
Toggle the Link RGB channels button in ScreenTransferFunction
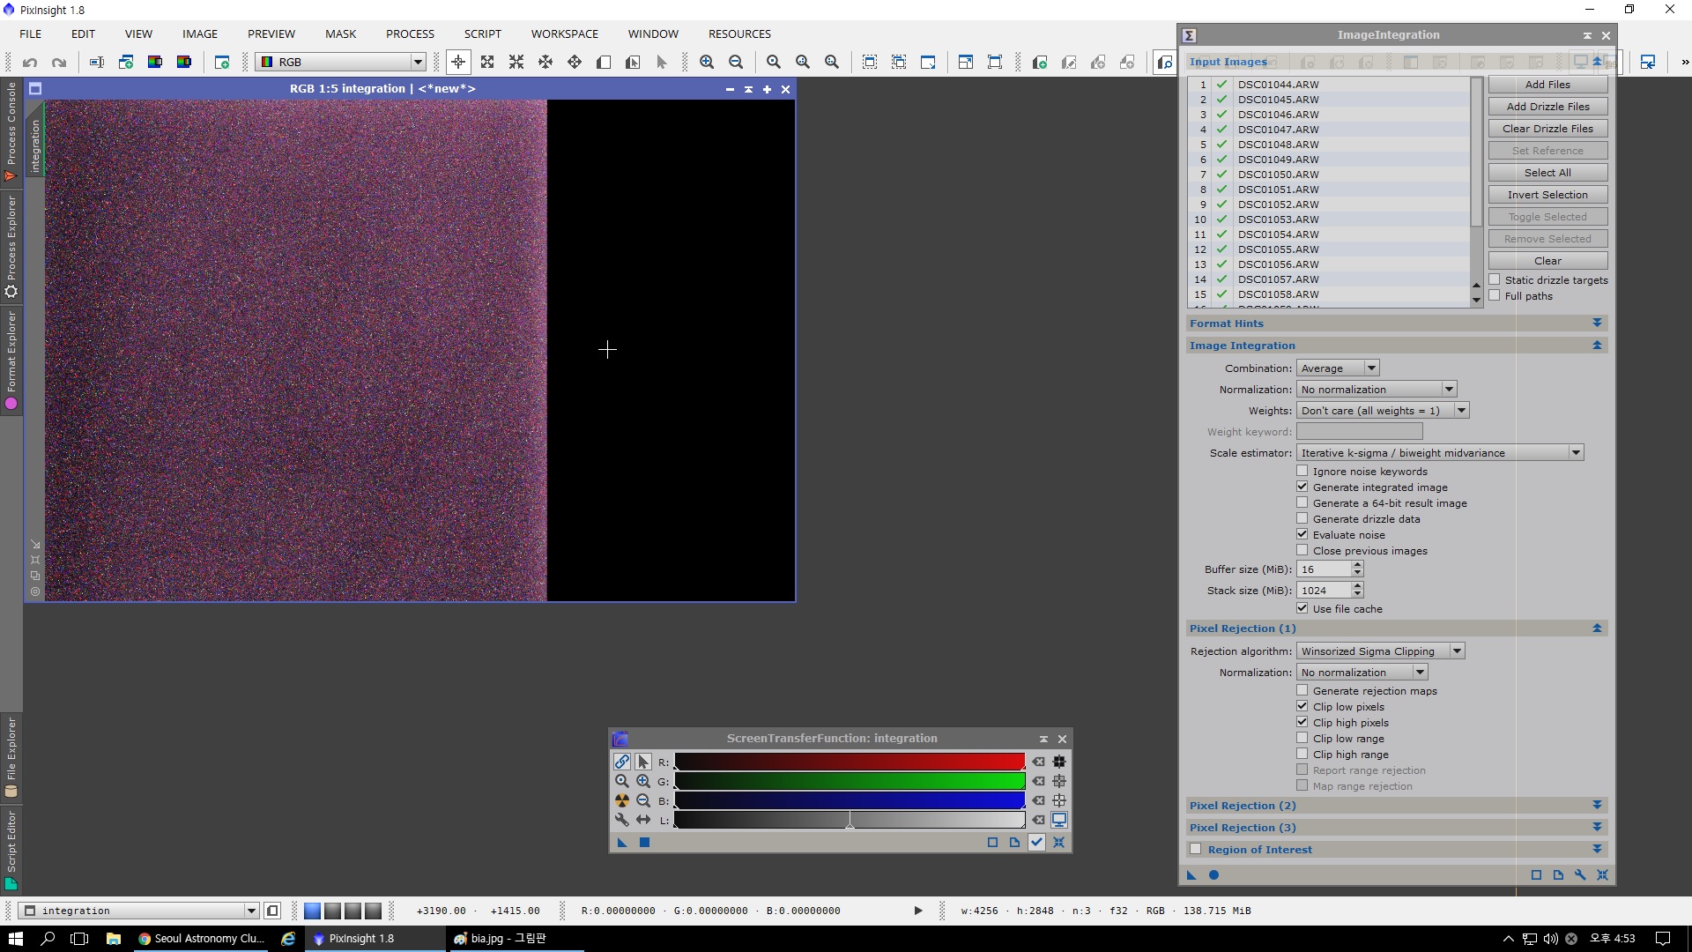(x=622, y=762)
